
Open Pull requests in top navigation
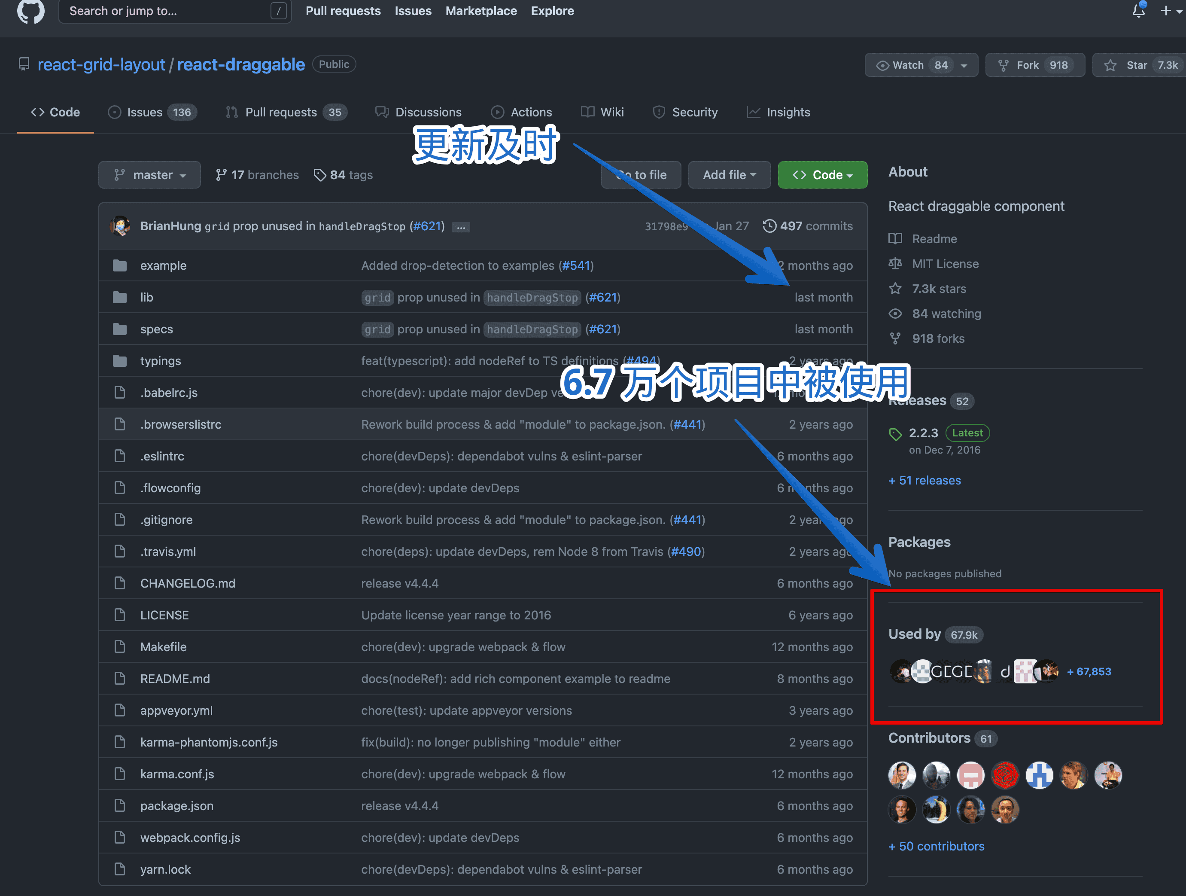click(x=343, y=11)
